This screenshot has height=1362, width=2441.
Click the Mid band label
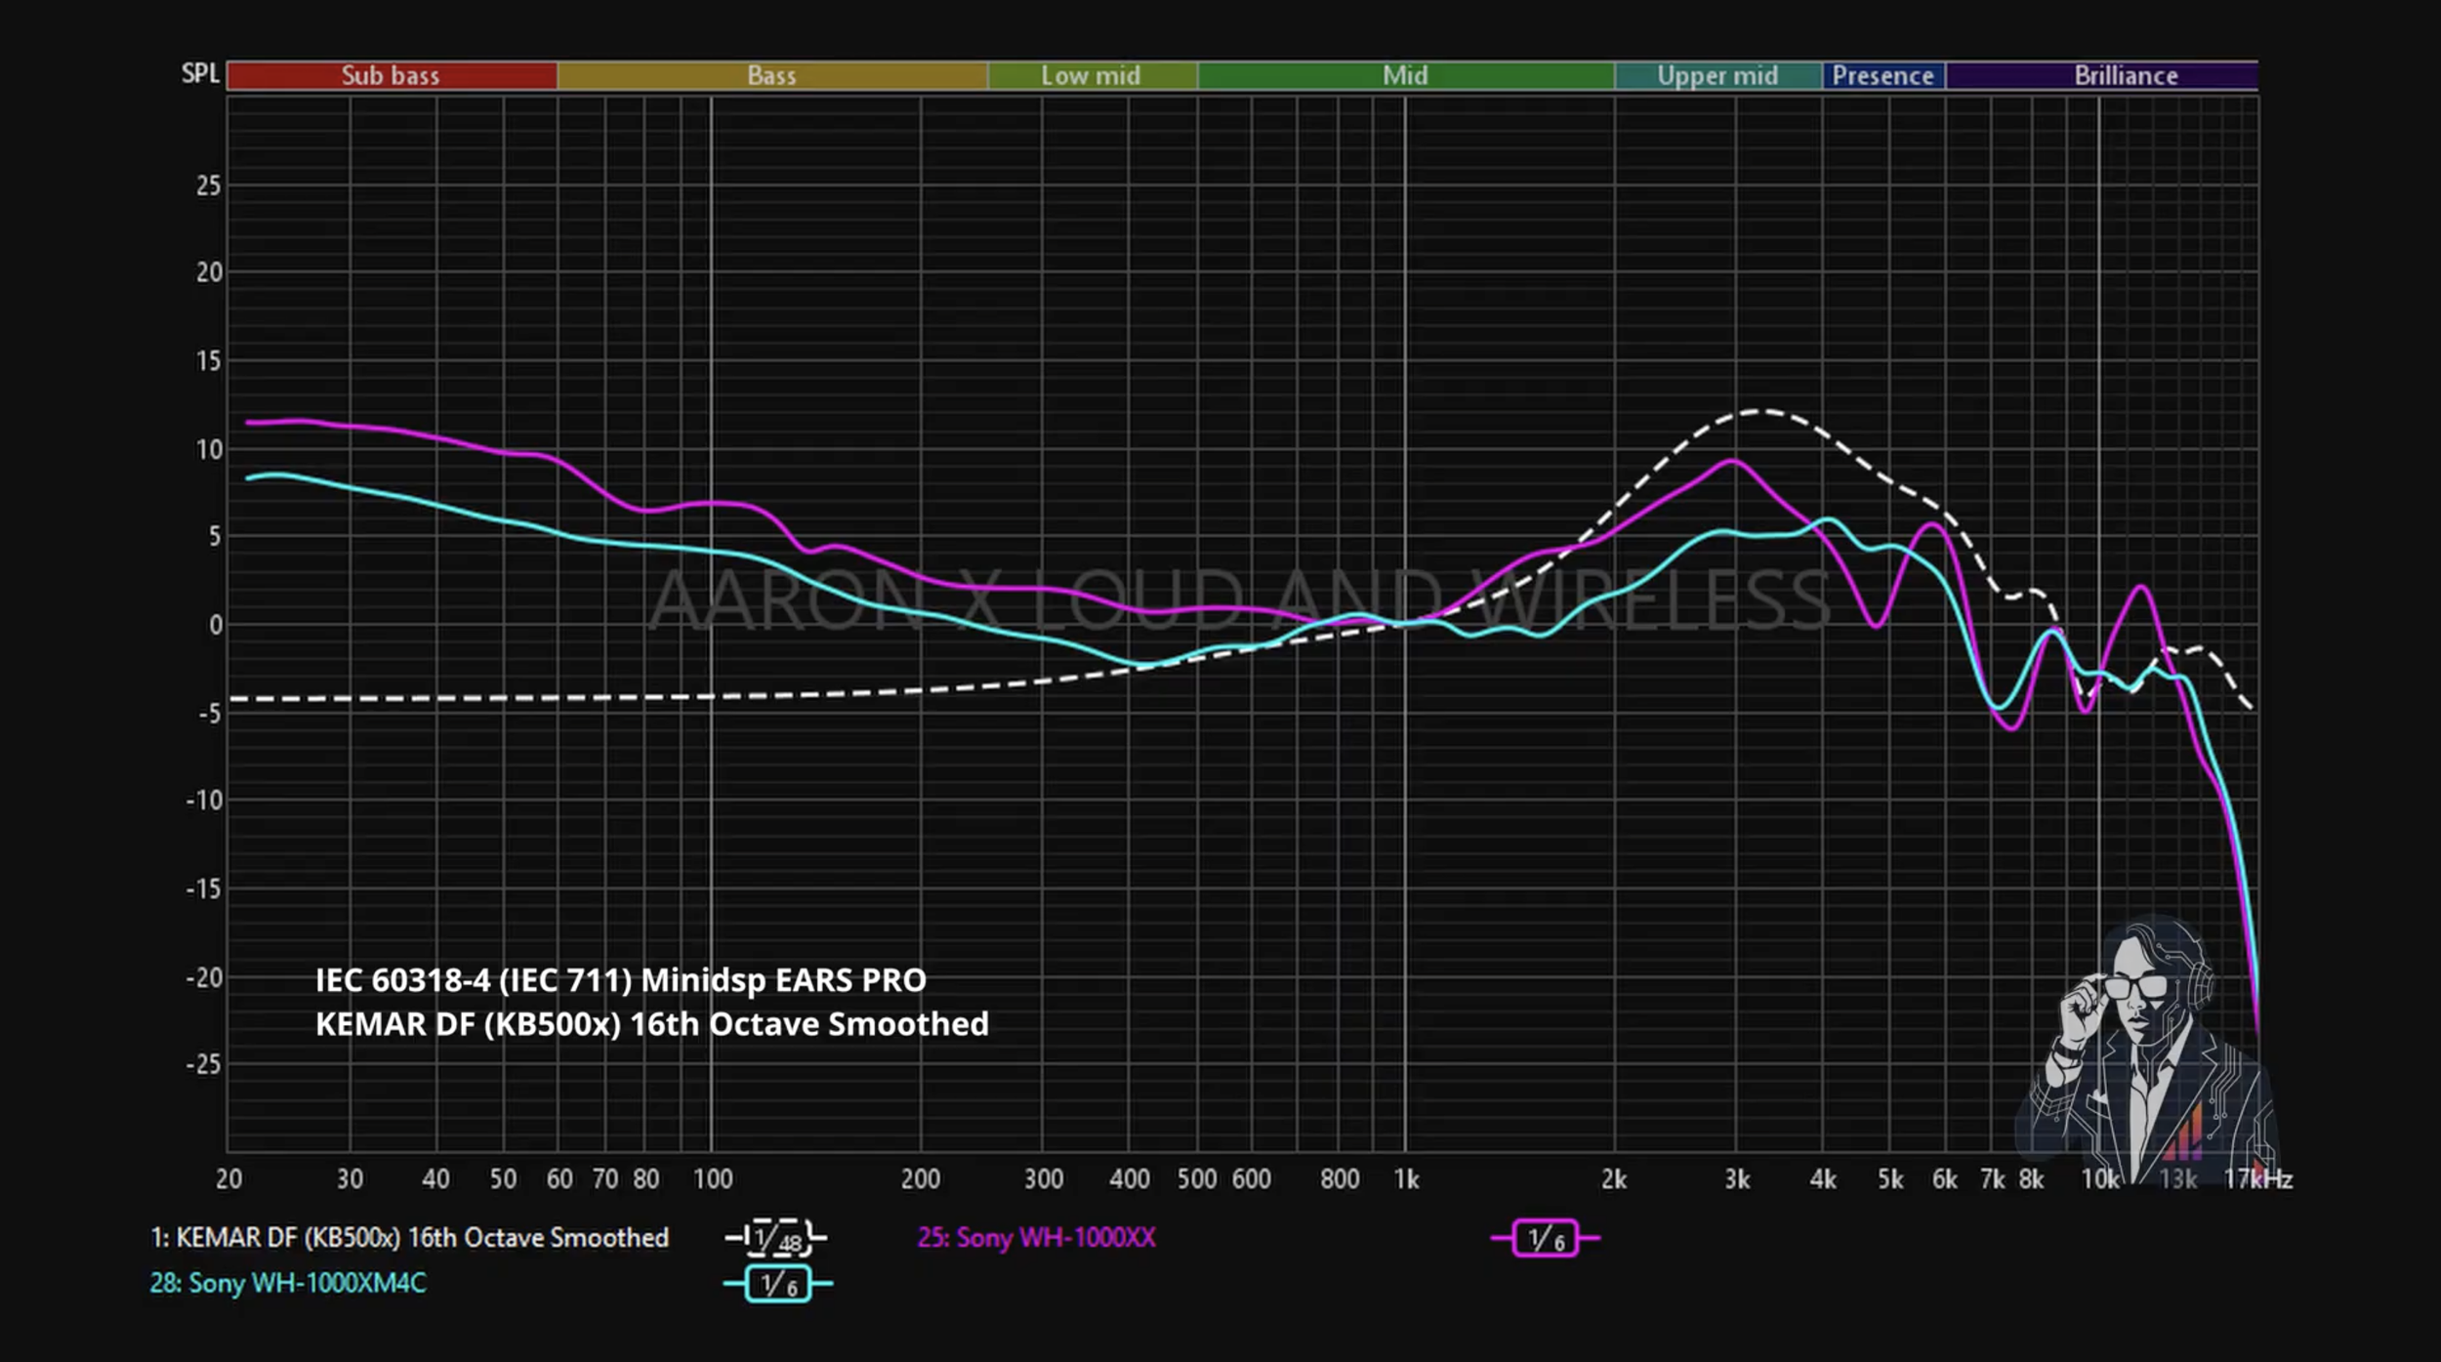1405,75
